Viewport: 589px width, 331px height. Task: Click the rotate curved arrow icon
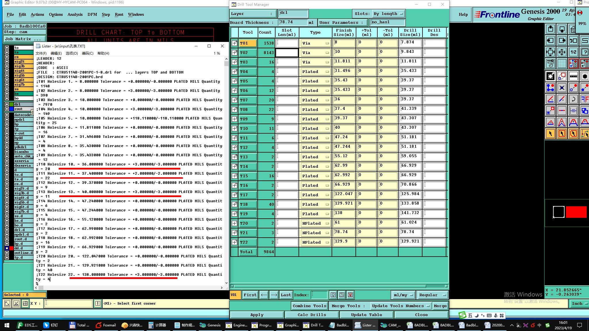tap(573, 99)
